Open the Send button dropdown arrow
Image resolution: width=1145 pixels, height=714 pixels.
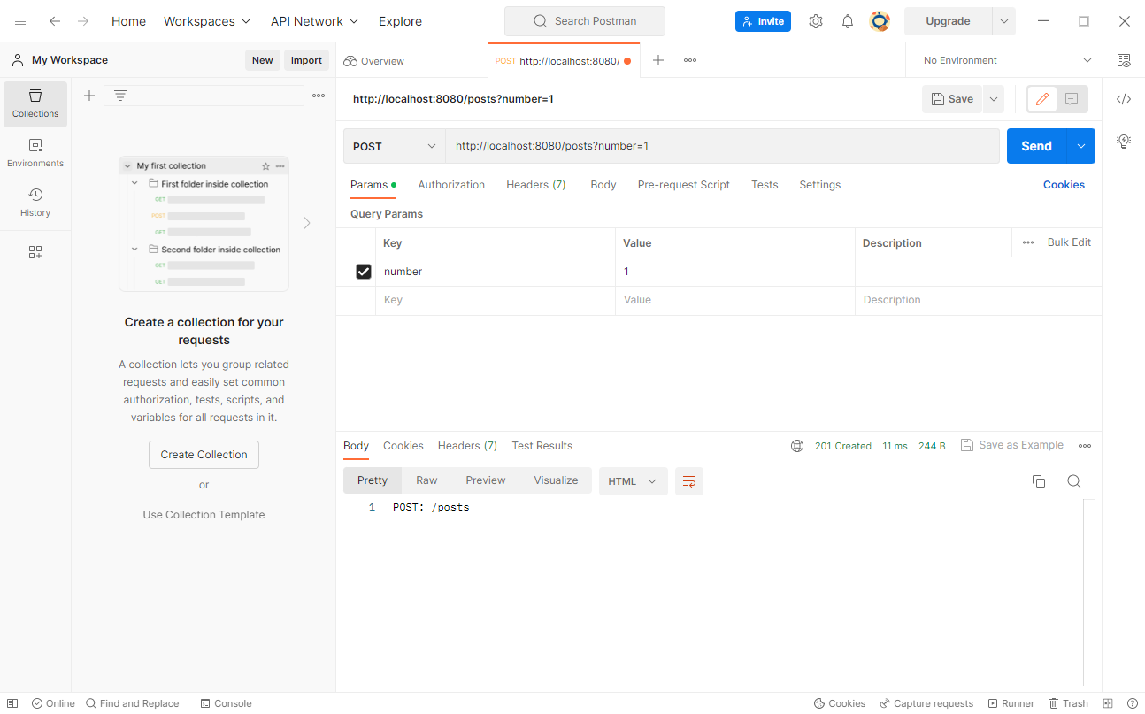[x=1081, y=146]
